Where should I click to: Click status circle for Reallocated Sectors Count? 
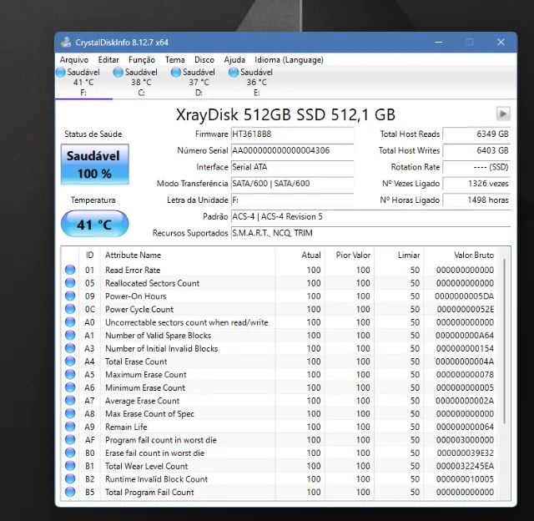click(x=70, y=283)
